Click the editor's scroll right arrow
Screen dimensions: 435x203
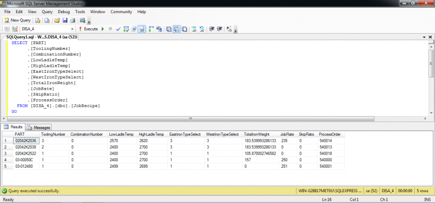tap(426, 118)
